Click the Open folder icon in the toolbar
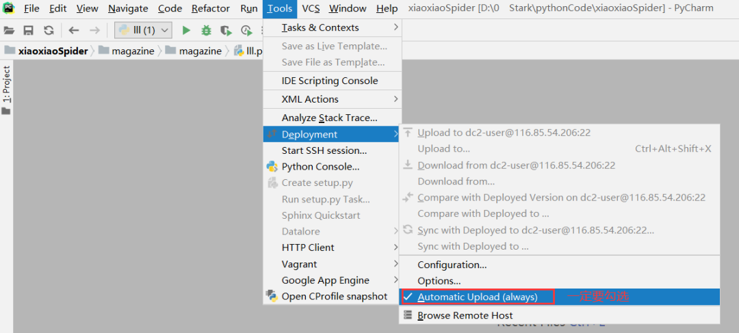 coord(9,31)
